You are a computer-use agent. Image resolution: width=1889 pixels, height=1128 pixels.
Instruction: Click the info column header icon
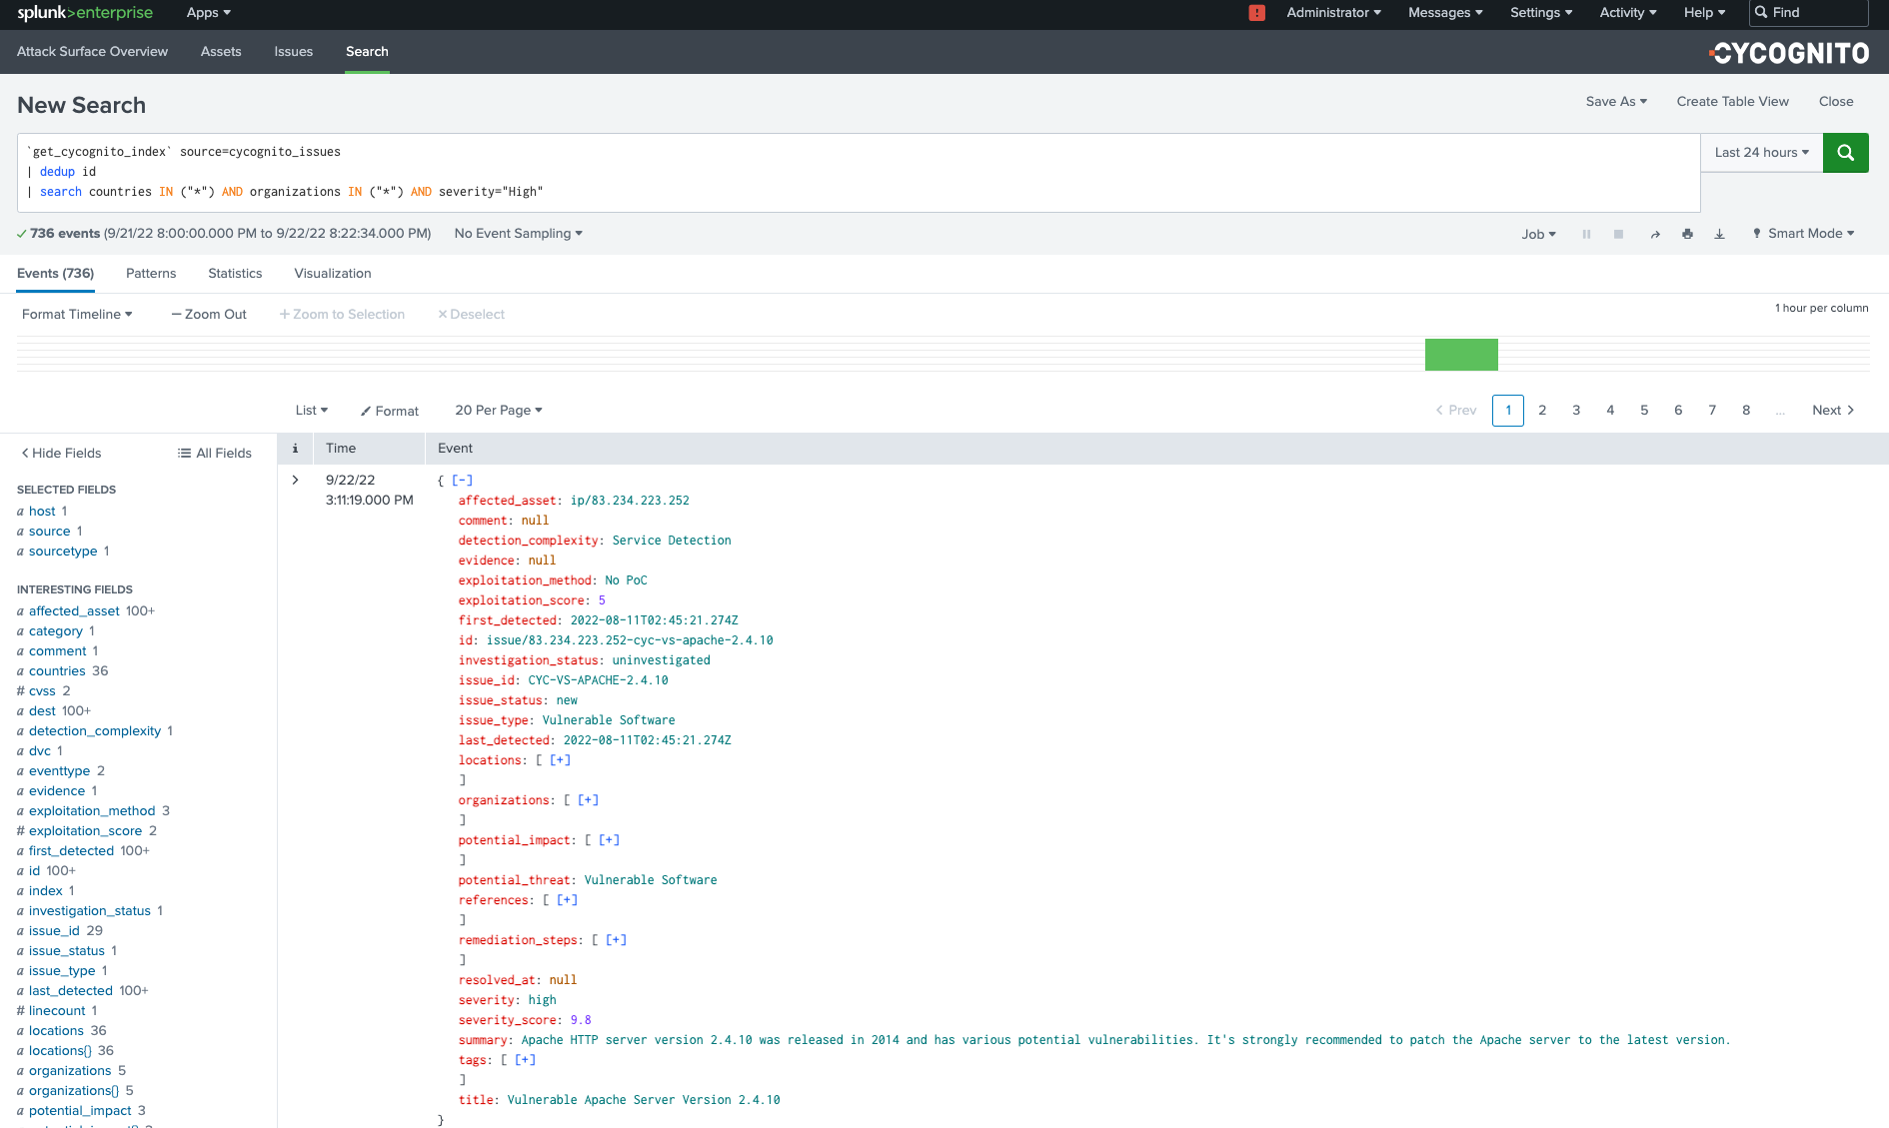(x=295, y=449)
